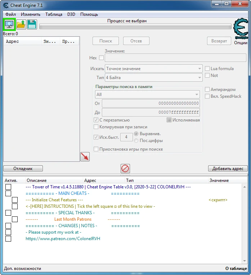This screenshot has width=251, height=275.
Task: Click О таблице in the status bar
Action: 236,269
